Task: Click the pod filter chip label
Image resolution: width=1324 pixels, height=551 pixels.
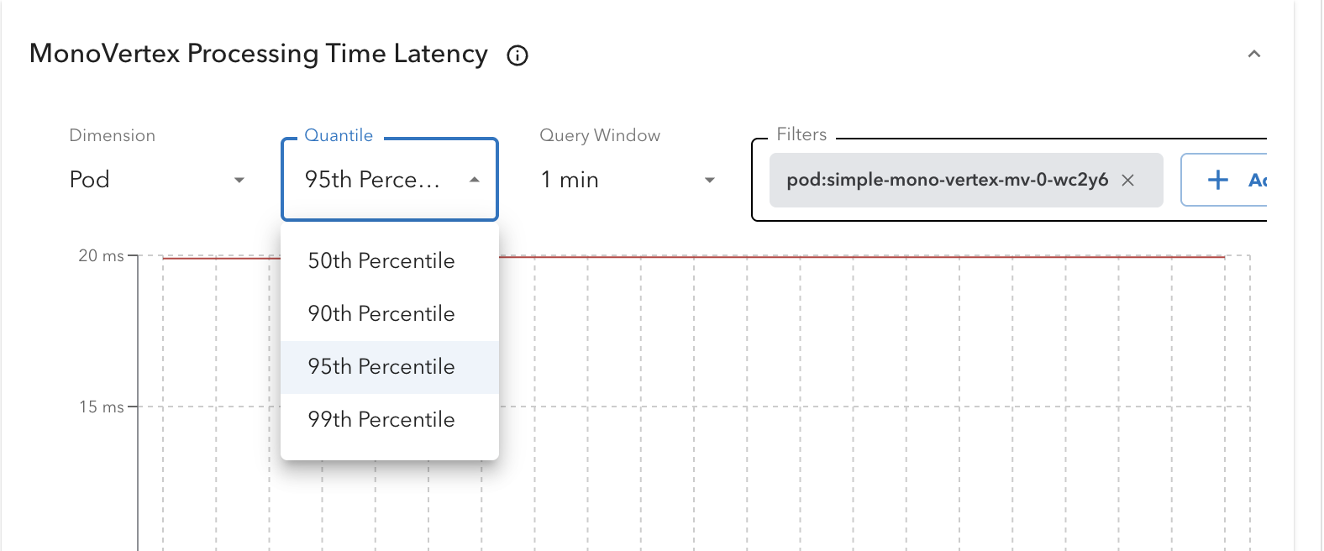Action: (x=947, y=180)
